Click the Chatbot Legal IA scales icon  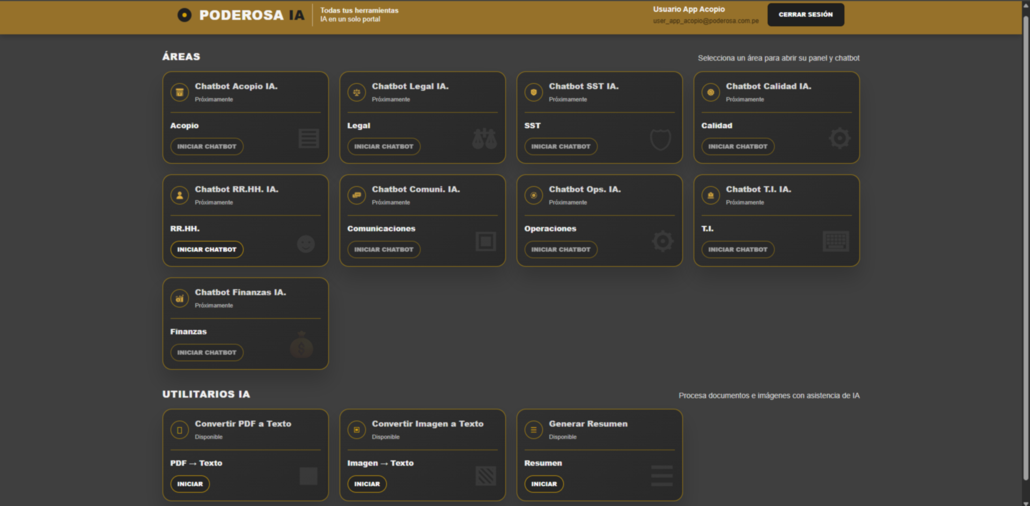tap(357, 92)
